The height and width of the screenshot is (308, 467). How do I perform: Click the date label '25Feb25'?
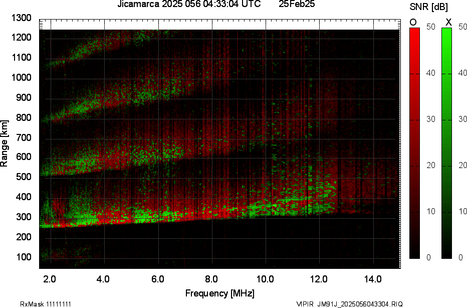click(x=297, y=4)
